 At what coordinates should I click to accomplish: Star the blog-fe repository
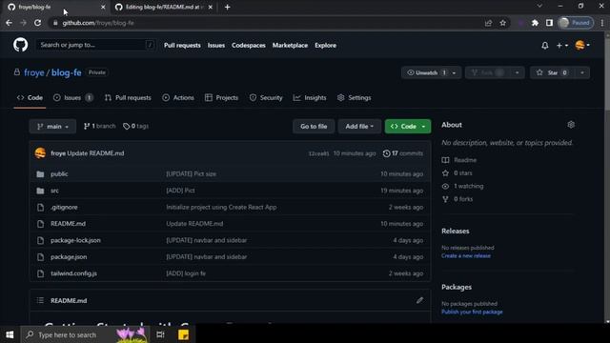pos(553,72)
